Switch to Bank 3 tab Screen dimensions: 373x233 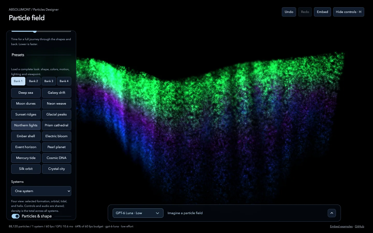pos(49,81)
